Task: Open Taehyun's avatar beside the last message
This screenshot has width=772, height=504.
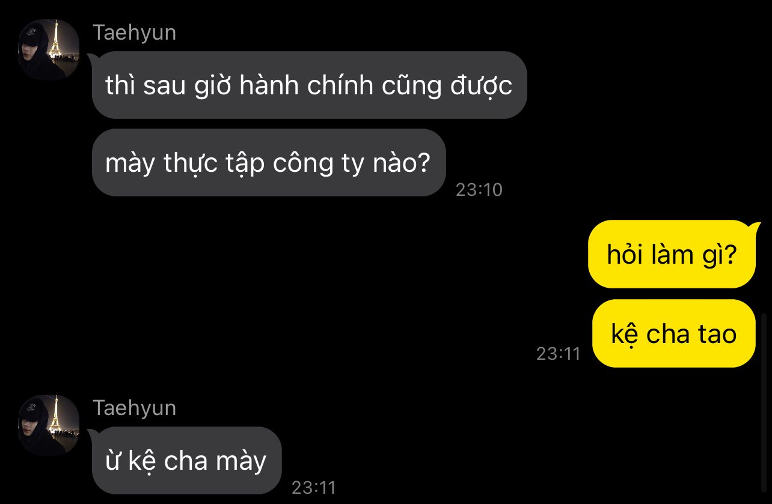Action: click(x=49, y=425)
